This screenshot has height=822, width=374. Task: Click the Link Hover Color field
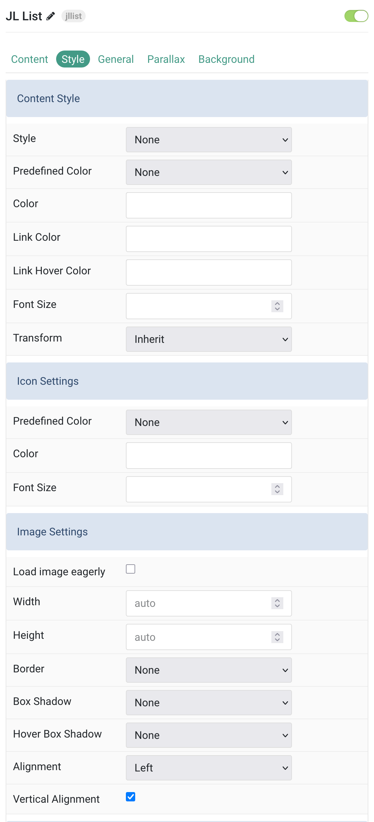(209, 272)
